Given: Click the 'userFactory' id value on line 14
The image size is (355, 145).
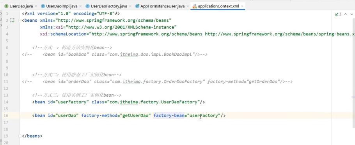Looking at the screenshot, I should [72, 102].
